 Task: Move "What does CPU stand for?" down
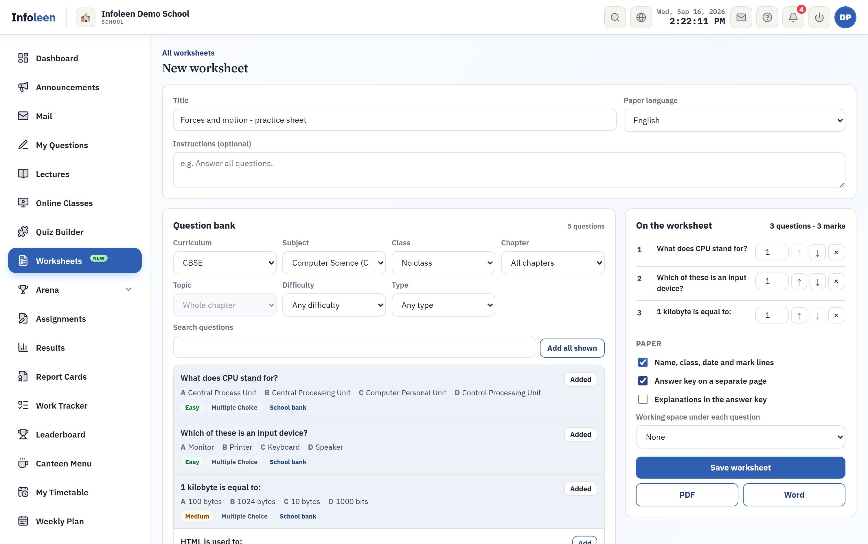click(x=817, y=252)
